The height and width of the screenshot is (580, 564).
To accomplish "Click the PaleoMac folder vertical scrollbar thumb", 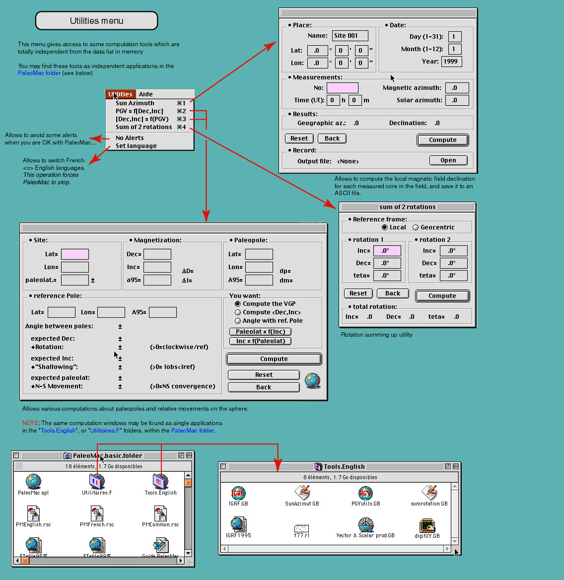I will click(x=188, y=483).
